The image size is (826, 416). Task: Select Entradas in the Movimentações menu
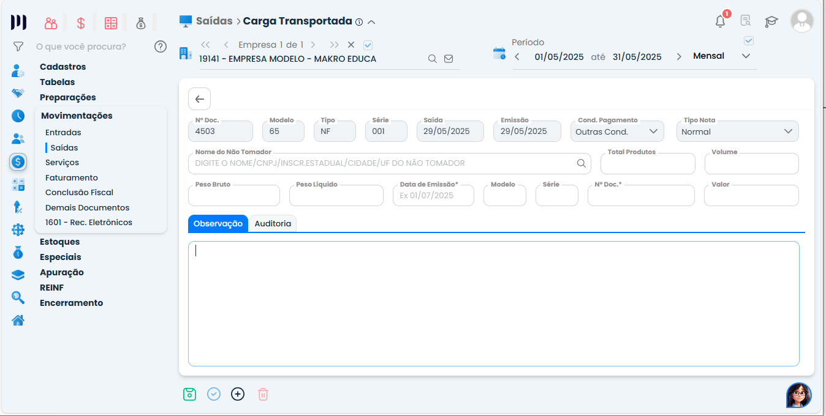point(63,132)
